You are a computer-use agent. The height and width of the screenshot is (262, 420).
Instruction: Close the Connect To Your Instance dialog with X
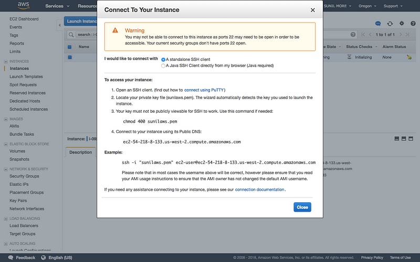(x=312, y=10)
